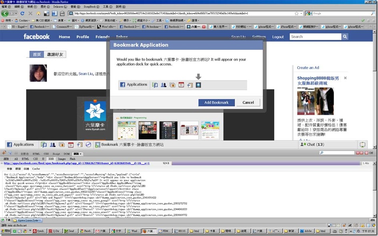Open Firefox home page icon

point(38,14)
